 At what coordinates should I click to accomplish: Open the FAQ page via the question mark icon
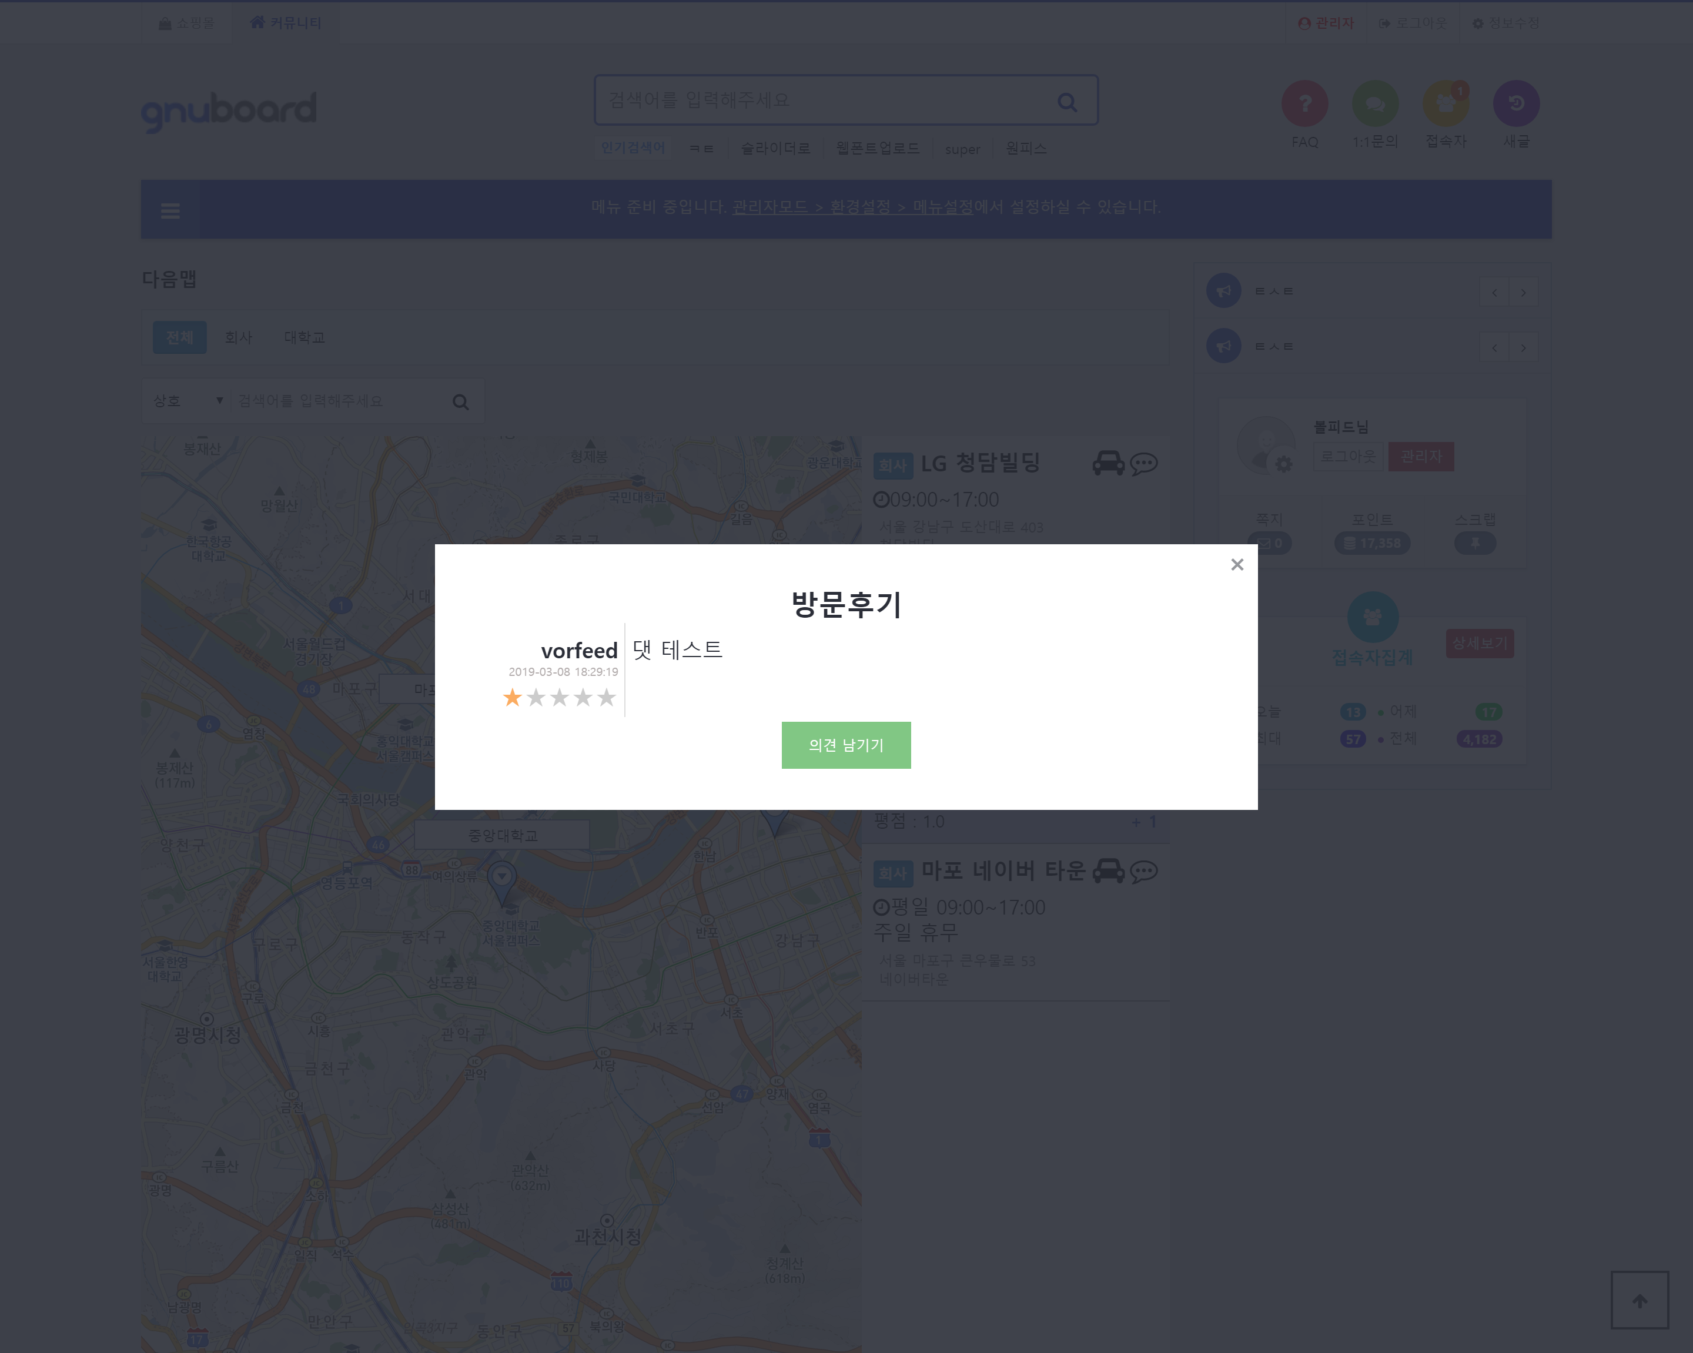pos(1304,103)
